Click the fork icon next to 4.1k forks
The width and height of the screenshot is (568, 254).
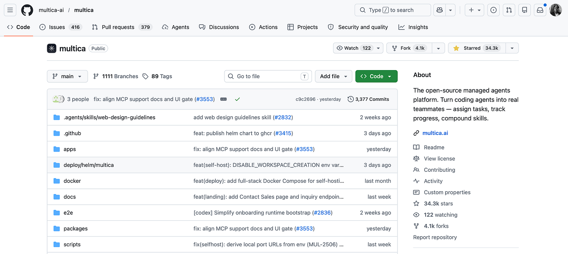(x=416, y=226)
